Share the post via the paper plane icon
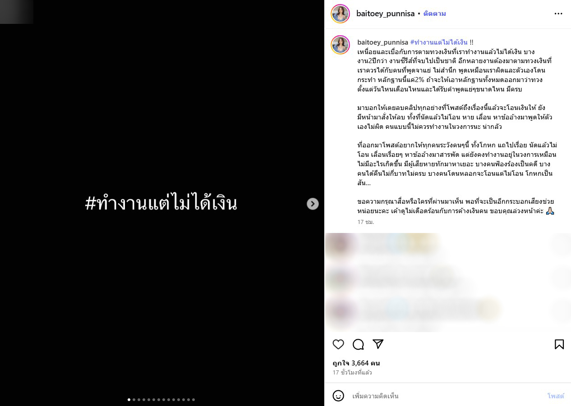 pos(378,344)
